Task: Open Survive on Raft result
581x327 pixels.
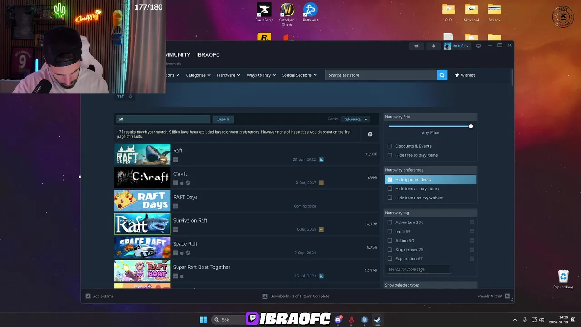Action: coord(246,224)
